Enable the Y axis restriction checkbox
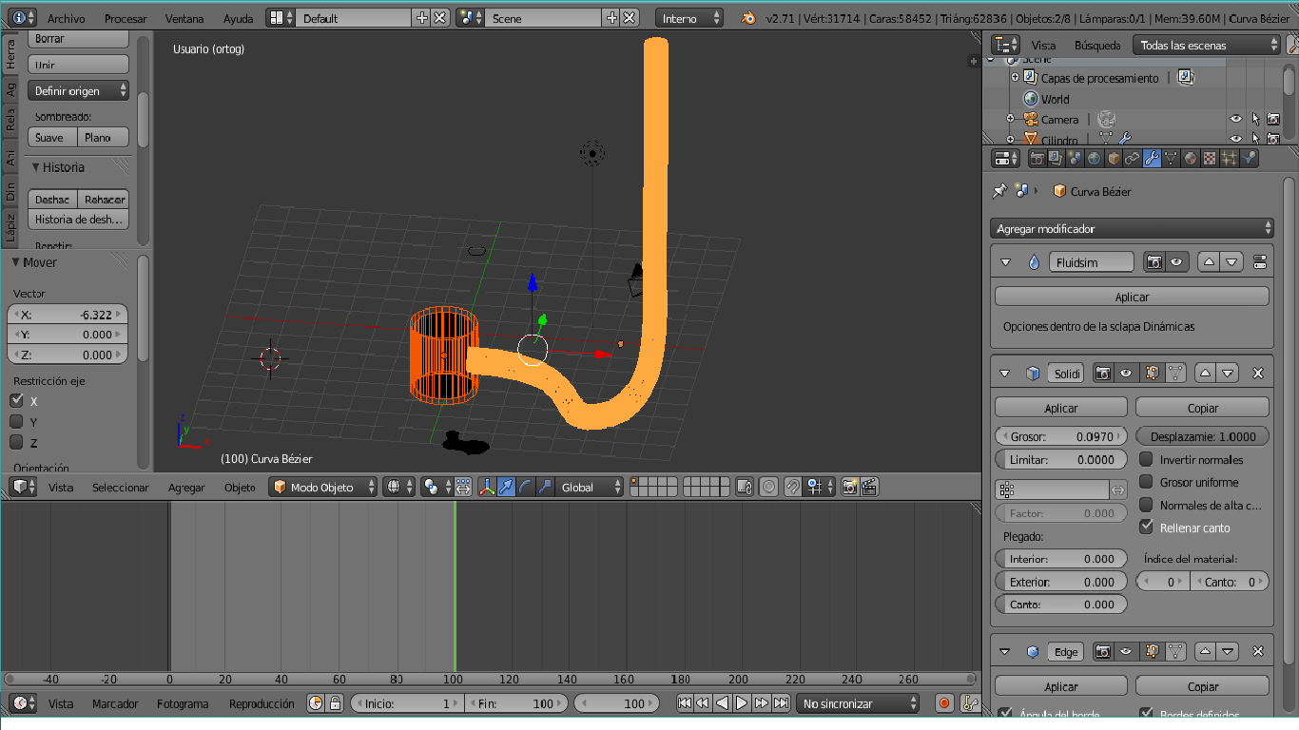 point(16,422)
